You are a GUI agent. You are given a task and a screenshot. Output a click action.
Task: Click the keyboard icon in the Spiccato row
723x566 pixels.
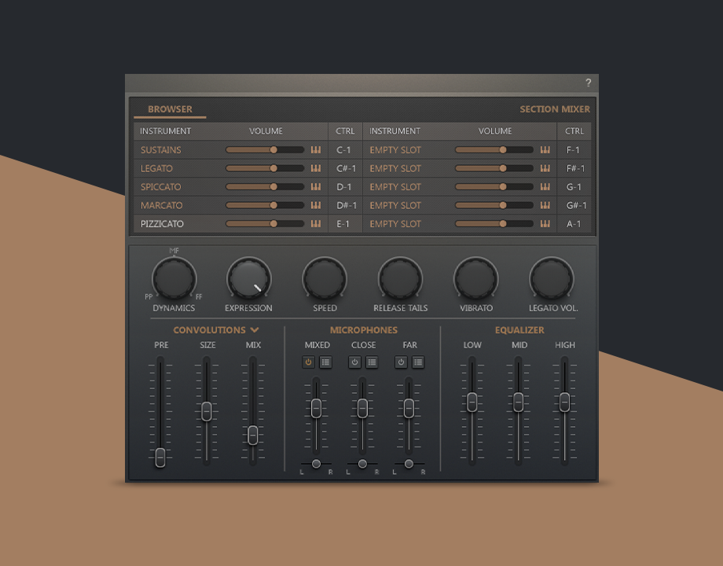click(x=316, y=187)
